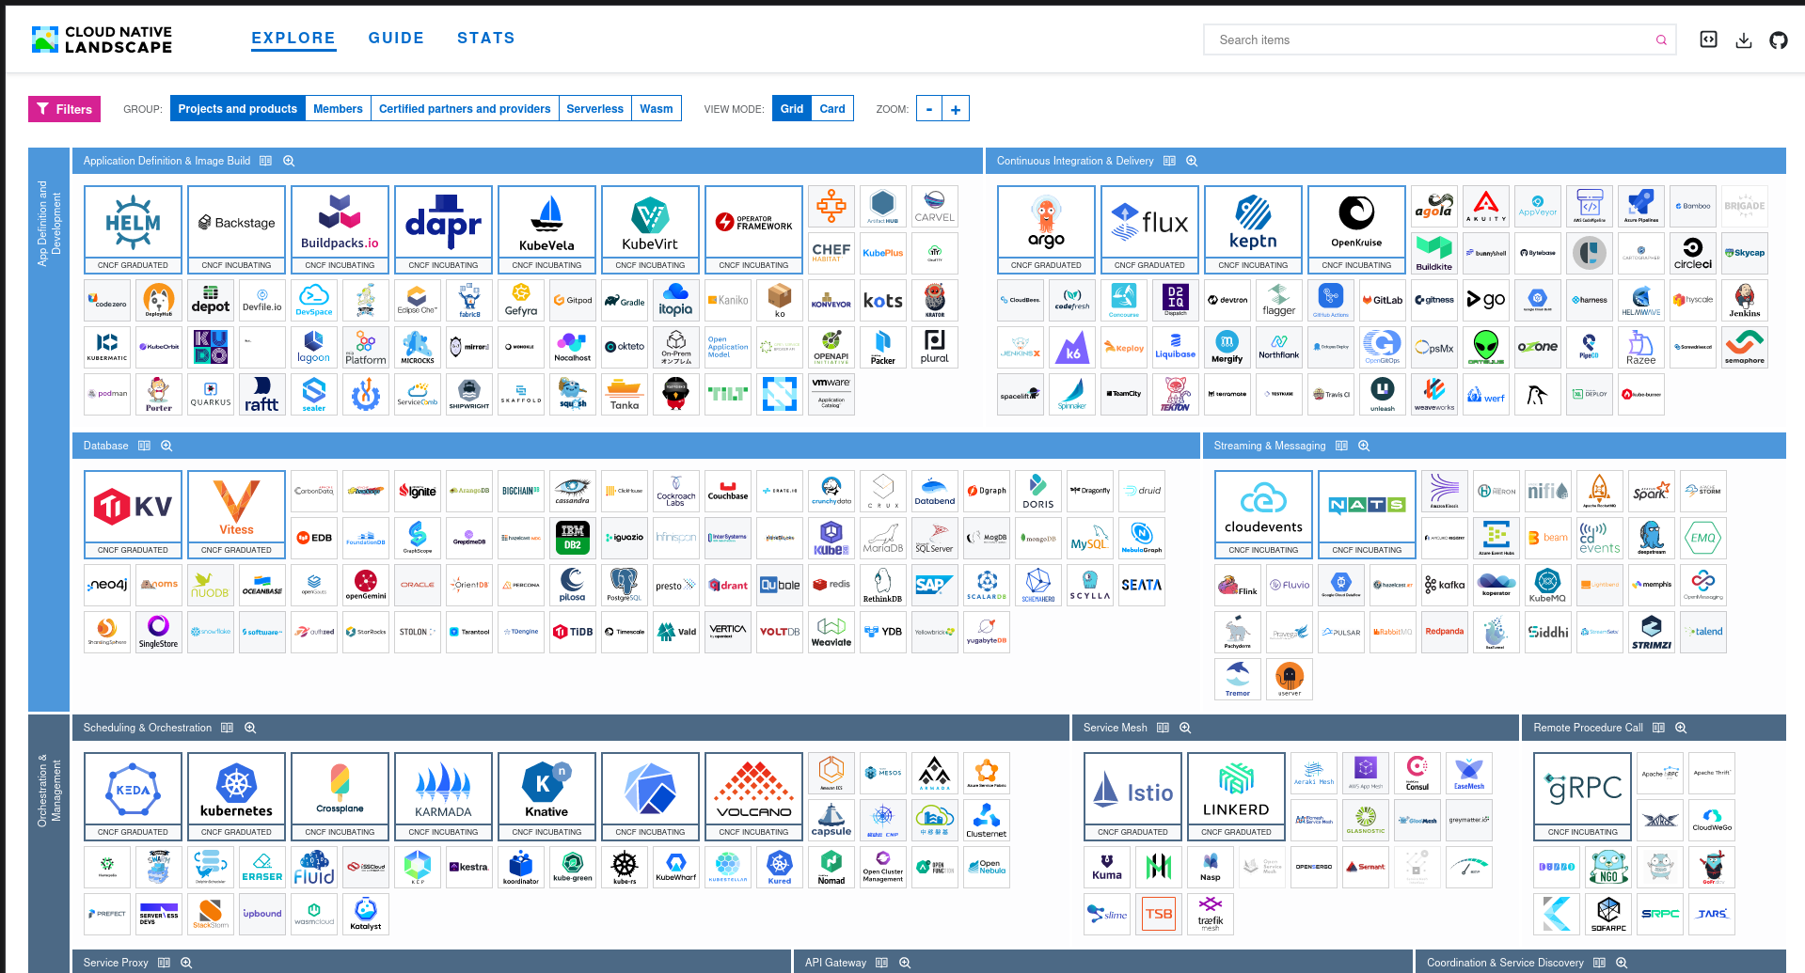Image resolution: width=1805 pixels, height=973 pixels.
Task: Zoom in the Remote Procedure Call section
Action: [x=1681, y=728]
